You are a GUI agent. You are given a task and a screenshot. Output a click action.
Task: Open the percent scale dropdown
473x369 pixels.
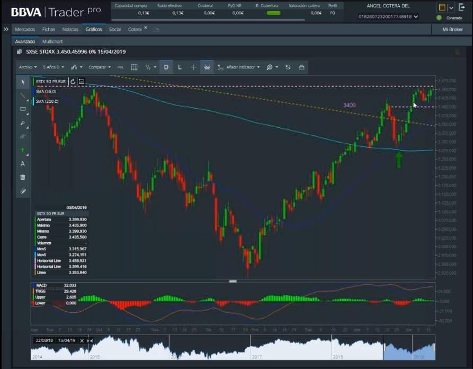click(x=150, y=67)
